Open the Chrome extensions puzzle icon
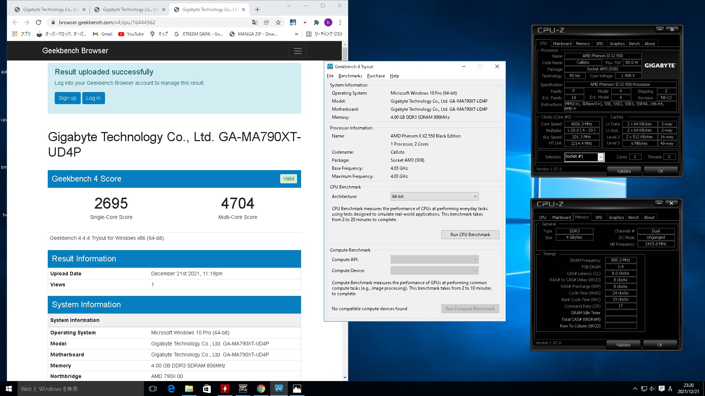This screenshot has width=705, height=396. coord(317,22)
